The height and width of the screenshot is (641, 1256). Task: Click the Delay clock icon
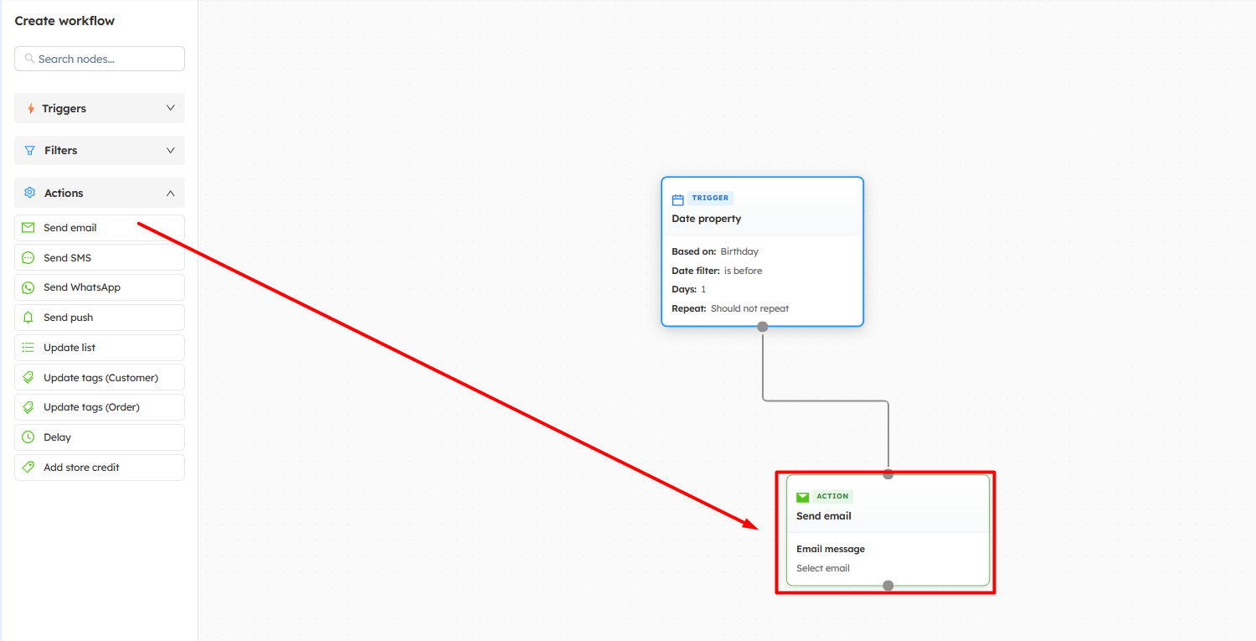[28, 437]
